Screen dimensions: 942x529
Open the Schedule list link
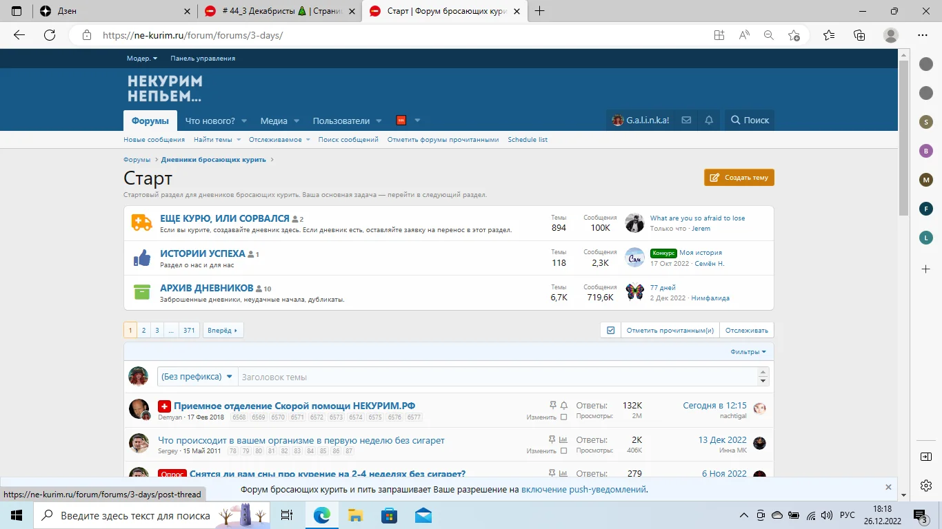(528, 140)
